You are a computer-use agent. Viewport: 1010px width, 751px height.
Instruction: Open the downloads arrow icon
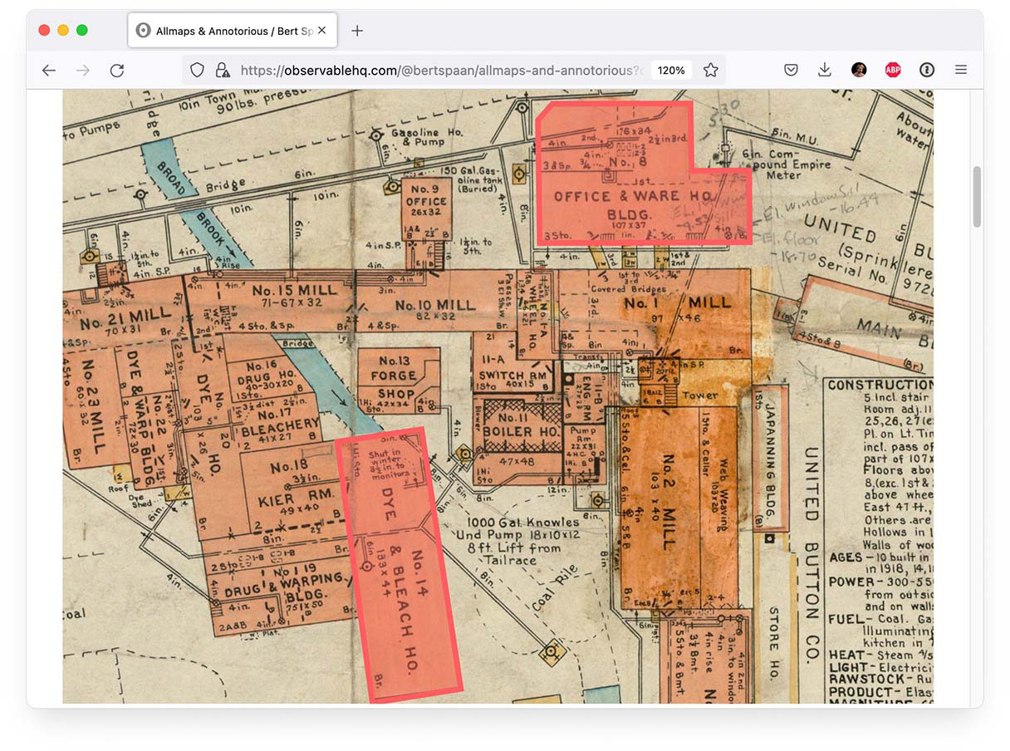(x=825, y=71)
